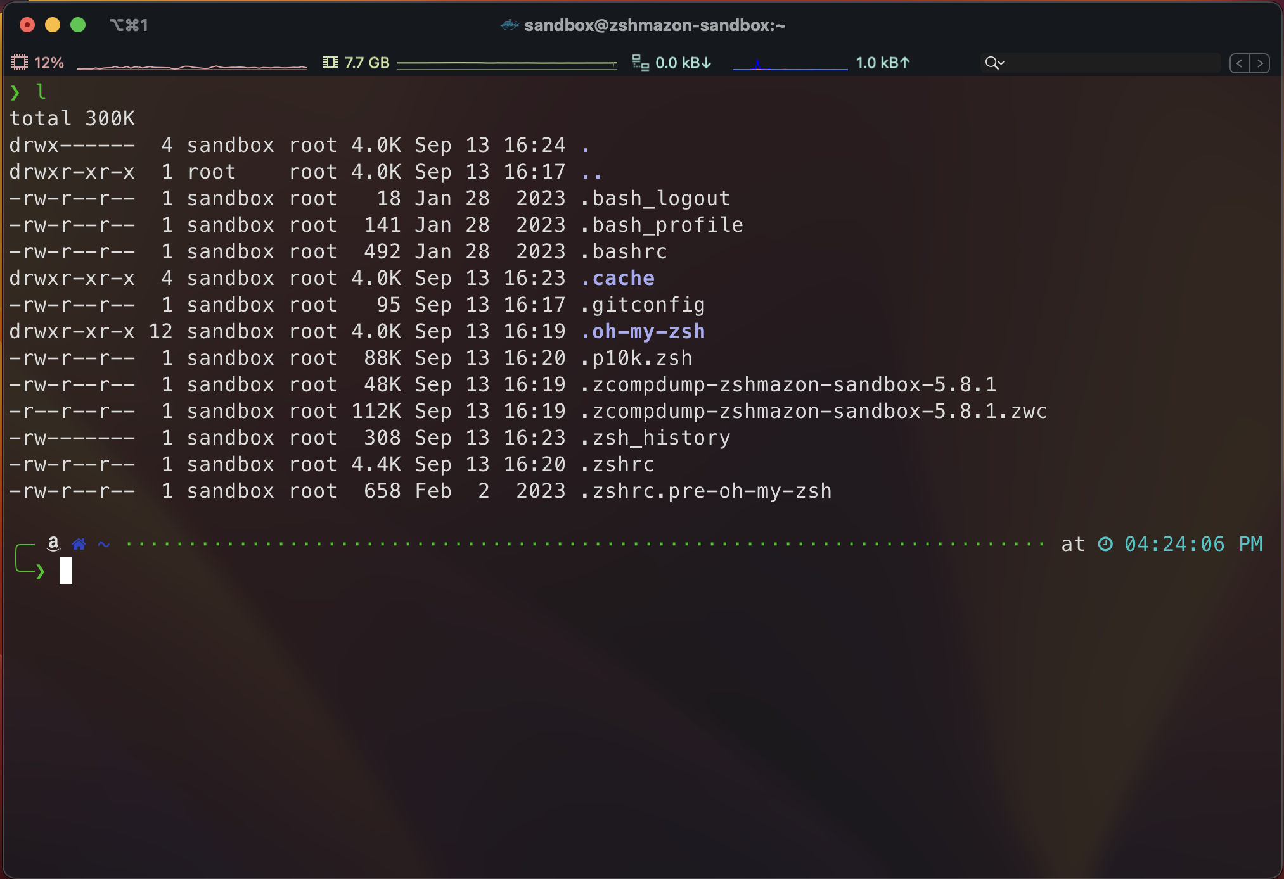Go to previous search result arrow
The width and height of the screenshot is (1284, 879).
click(x=1240, y=63)
